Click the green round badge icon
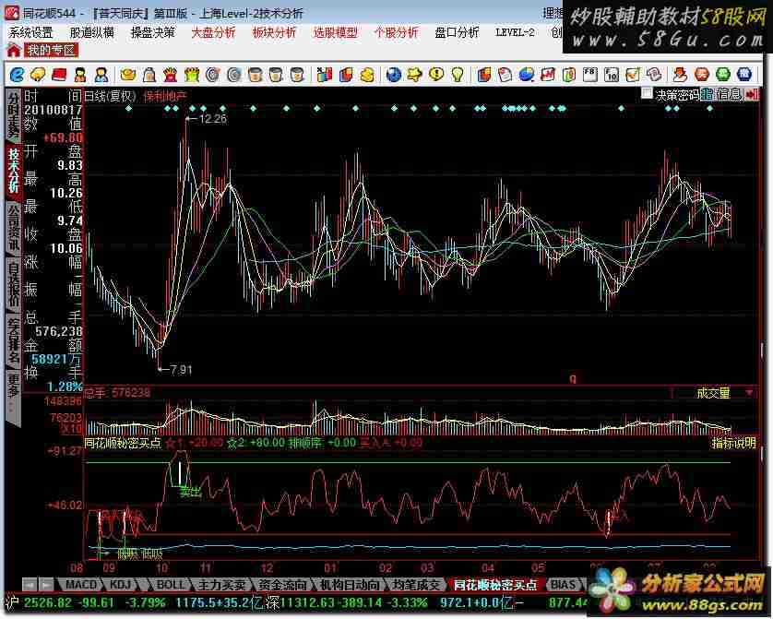 point(722,75)
